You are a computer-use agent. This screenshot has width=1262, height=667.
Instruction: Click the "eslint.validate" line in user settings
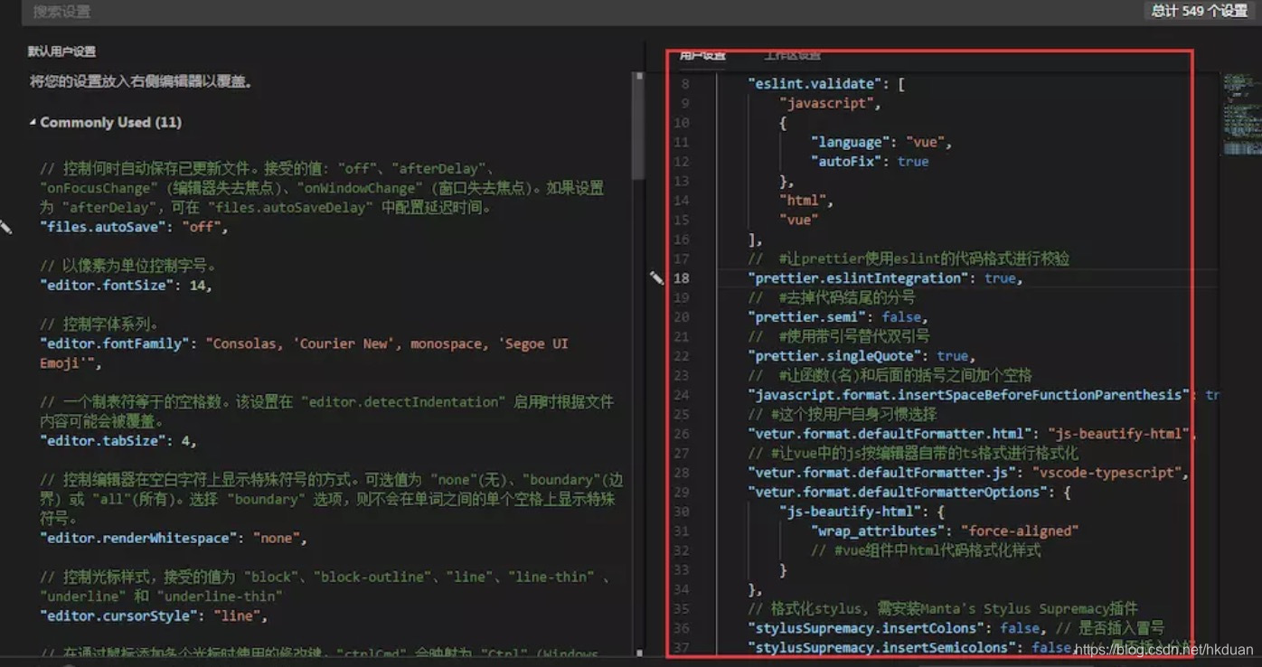pyautogui.click(x=826, y=84)
